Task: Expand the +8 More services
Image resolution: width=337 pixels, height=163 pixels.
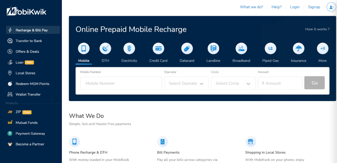Action: coord(323,49)
